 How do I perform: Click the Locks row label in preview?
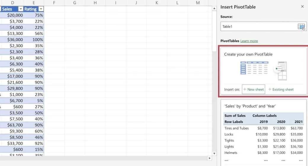(229, 134)
